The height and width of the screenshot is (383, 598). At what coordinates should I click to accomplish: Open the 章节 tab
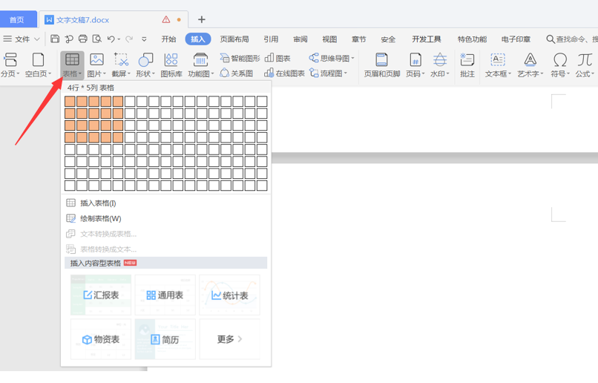tap(359, 39)
